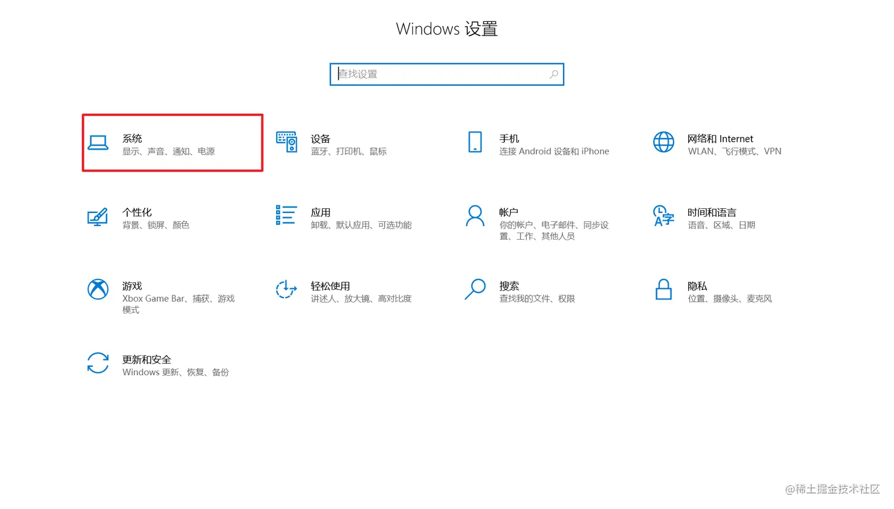The image size is (894, 509).
Task: Focus the 查找设置 search field
Action: coord(447,75)
